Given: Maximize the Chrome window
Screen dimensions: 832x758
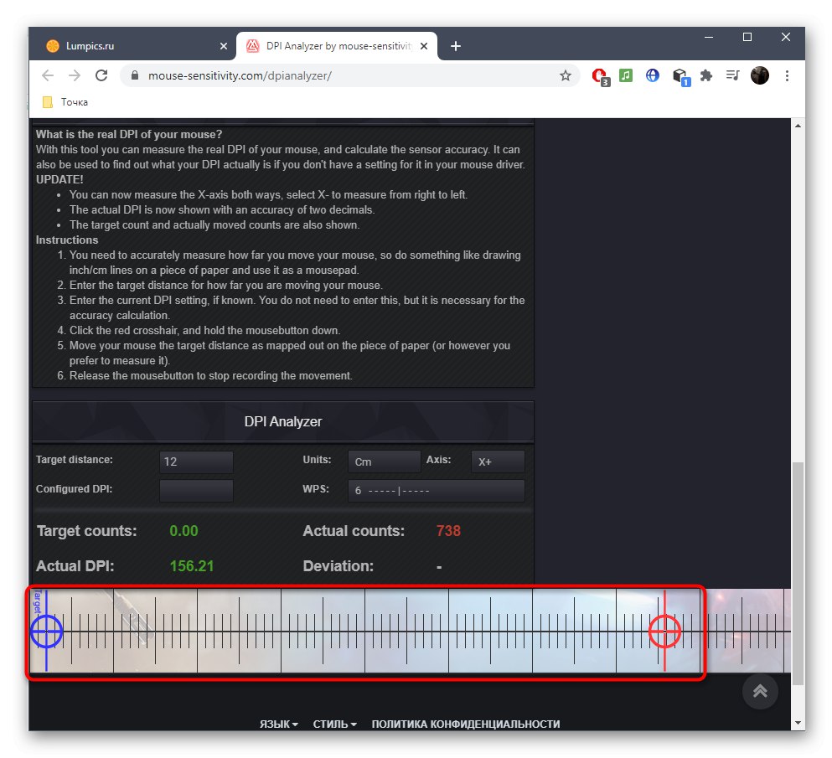Looking at the screenshot, I should pyautogui.click(x=747, y=37).
